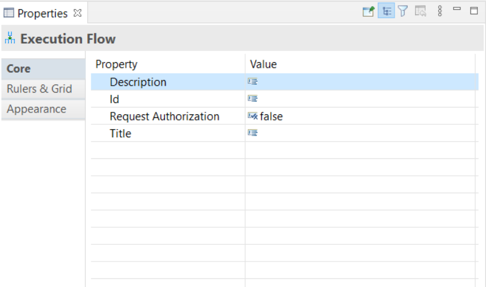Toggle Request Authorization false value
The image size is (486, 287).
271,116
